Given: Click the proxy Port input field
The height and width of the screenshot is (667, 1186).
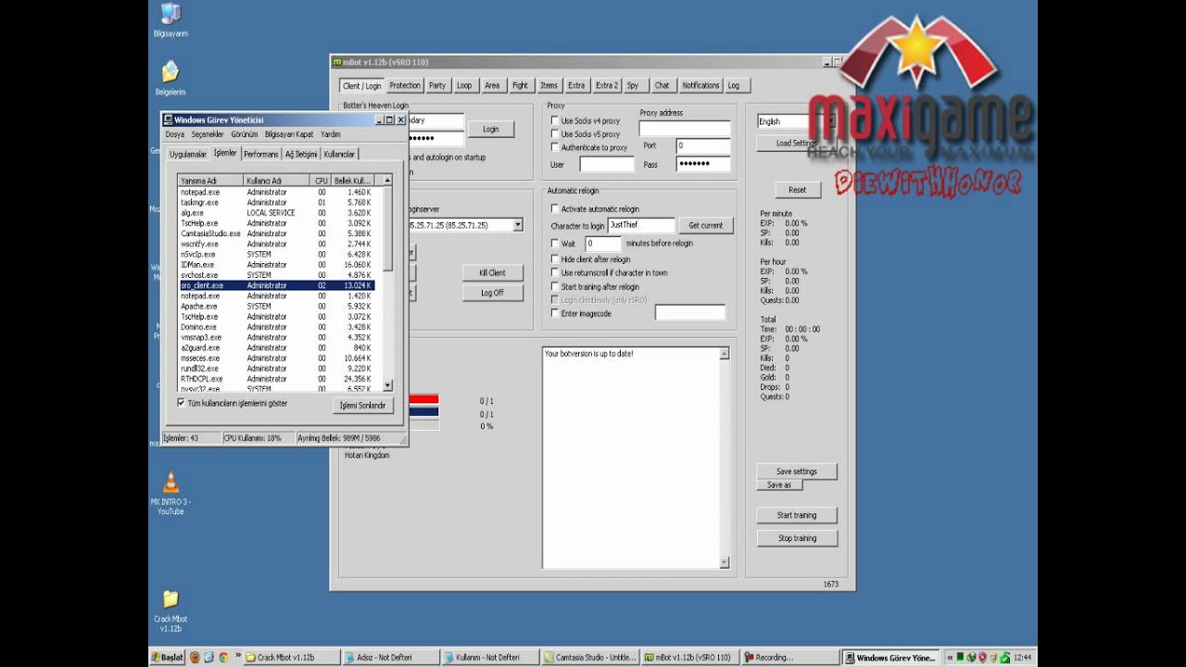Looking at the screenshot, I should (702, 145).
